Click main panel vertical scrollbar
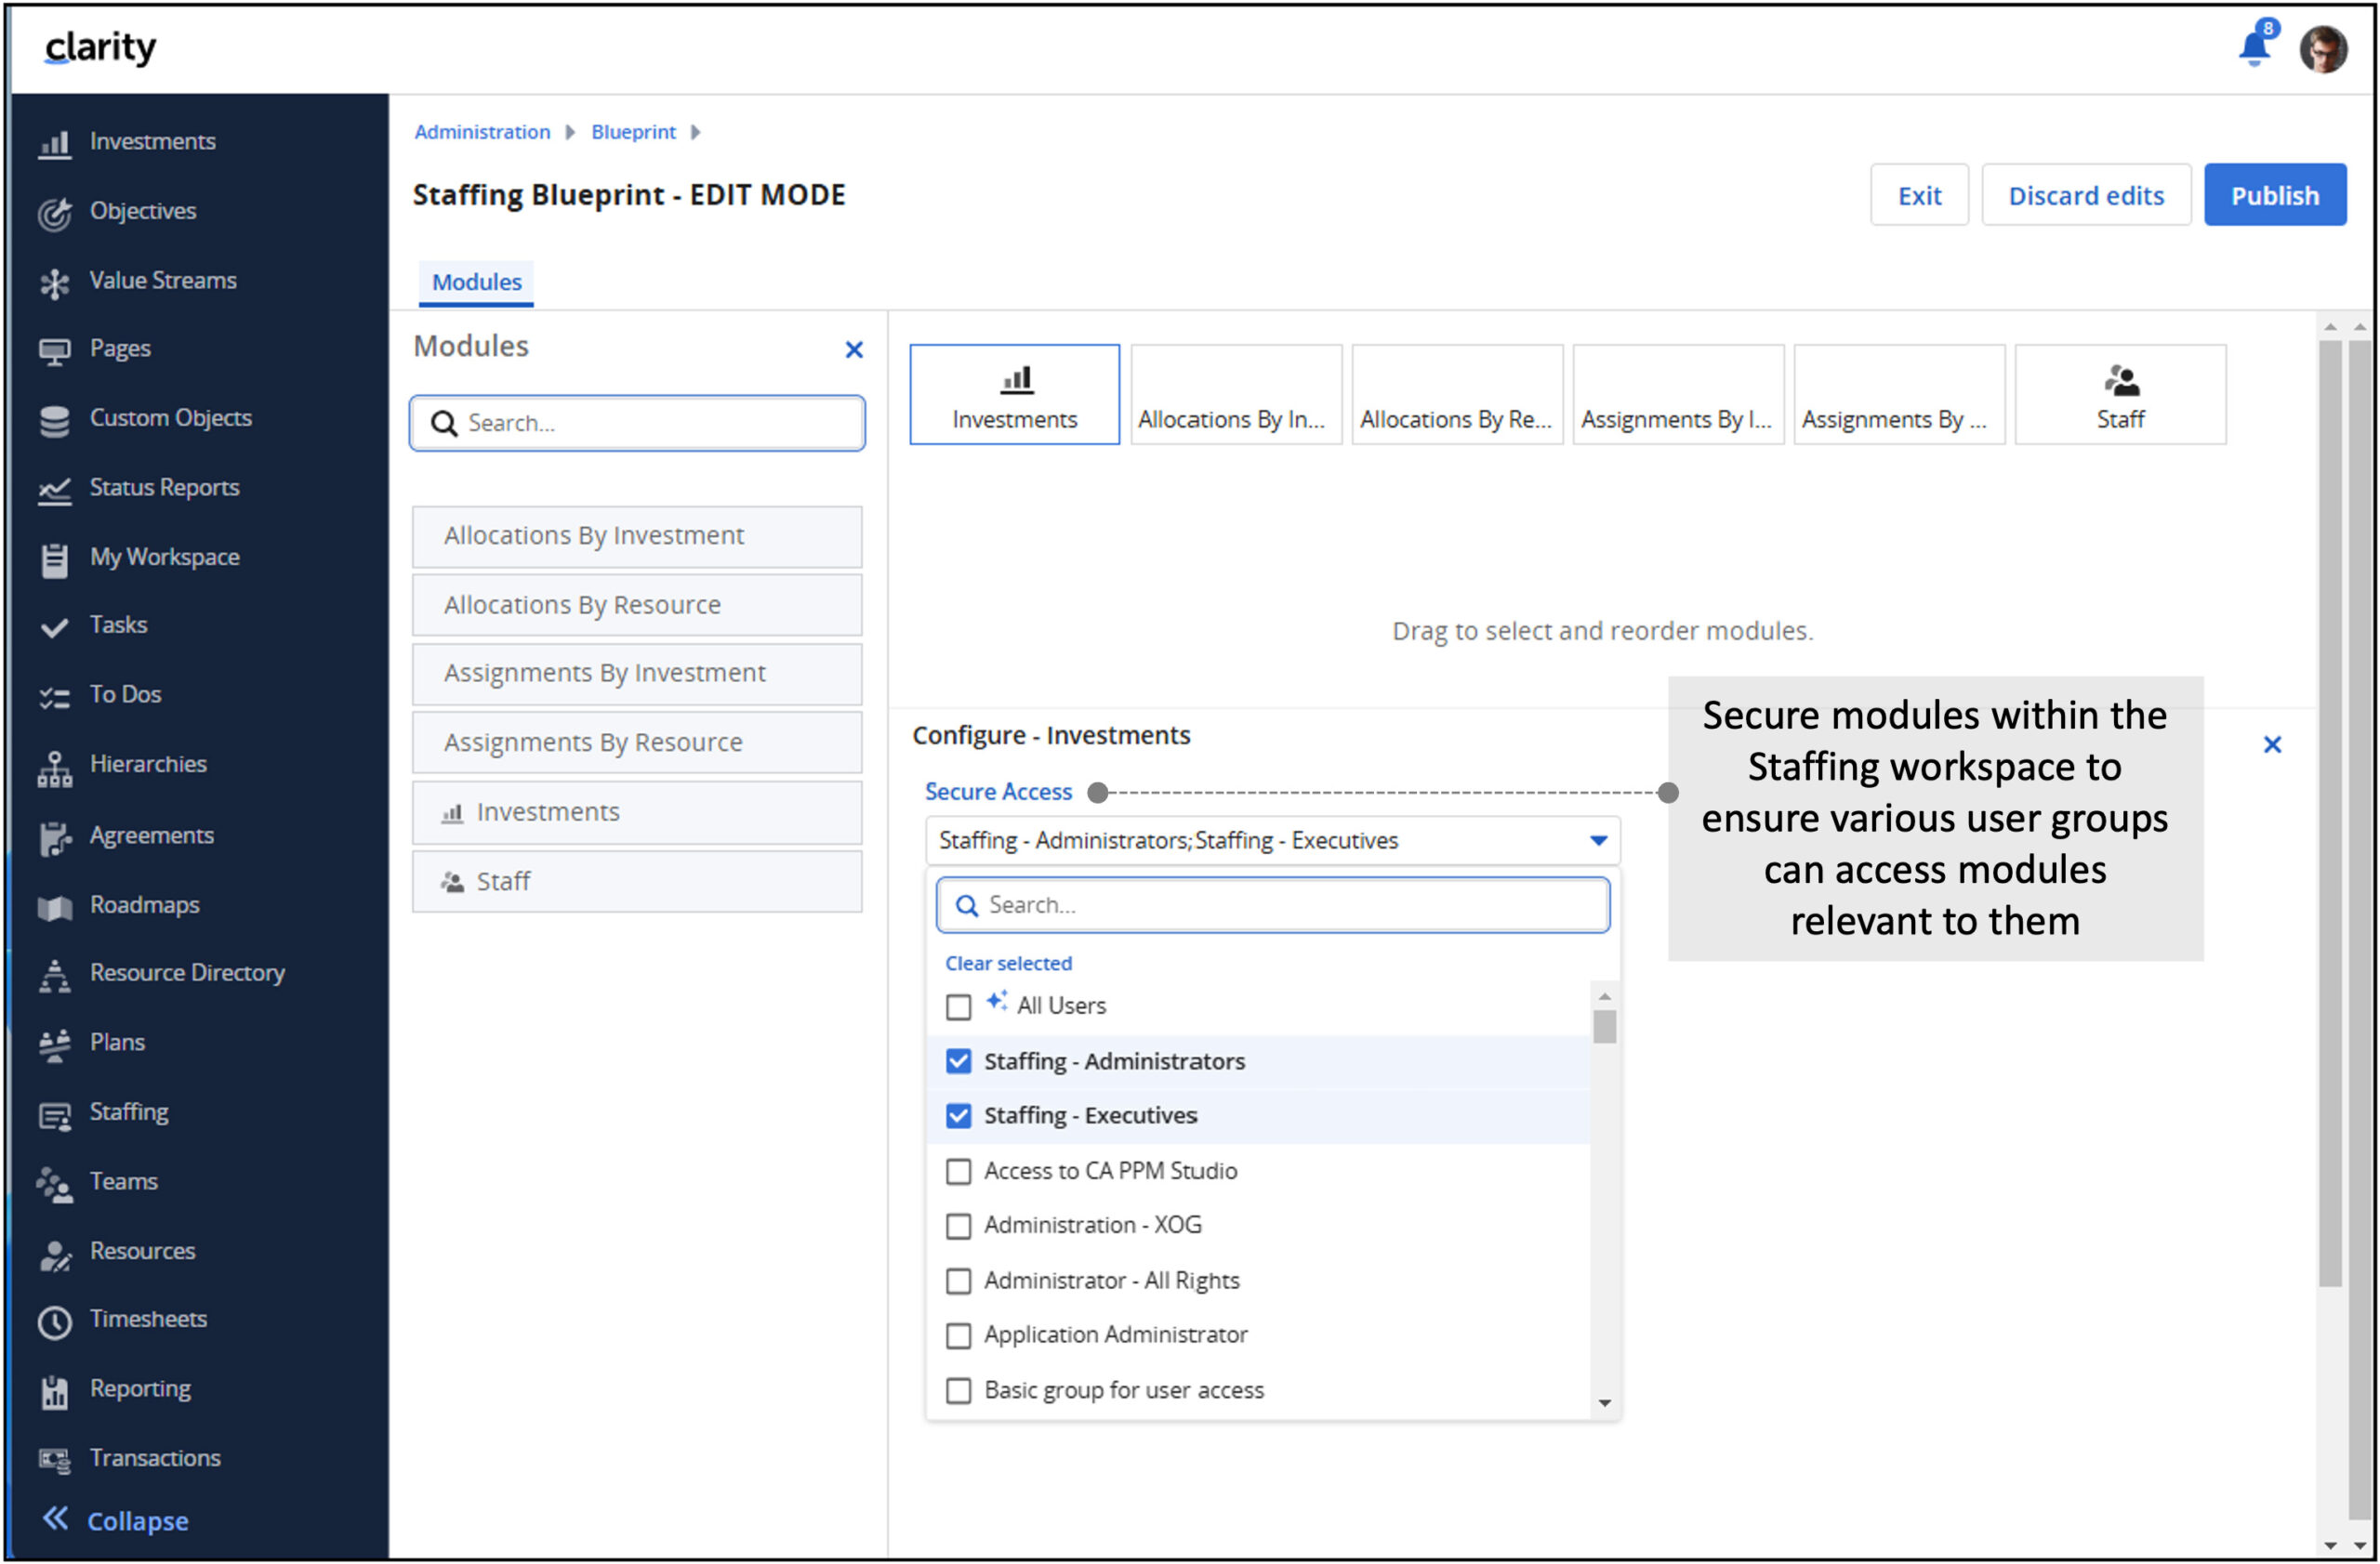This screenshot has height=1564, width=2380. point(2330,814)
